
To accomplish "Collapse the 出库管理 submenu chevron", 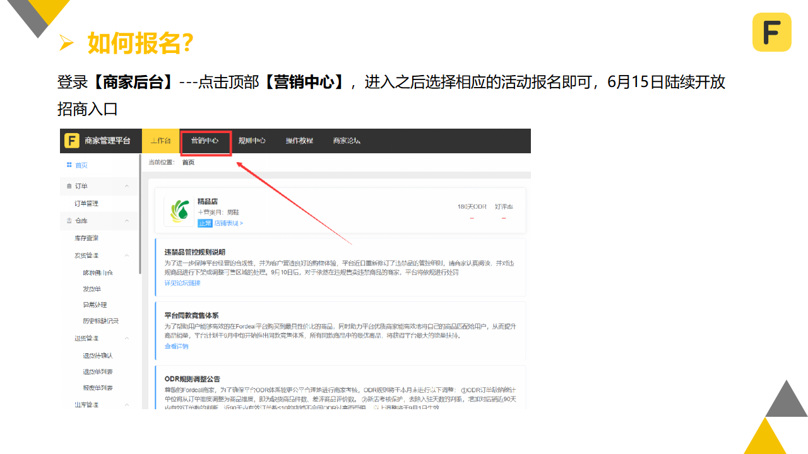I will point(127,405).
